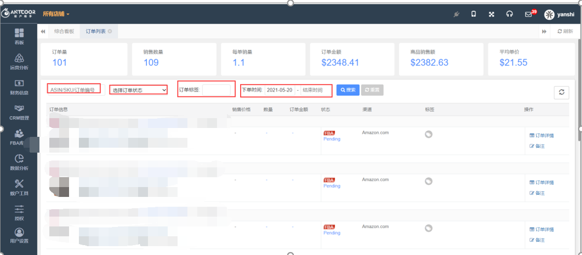Viewport: 582px width, 255px height.
Task: Open 订单详情 for the second order
Action: [x=542, y=183]
